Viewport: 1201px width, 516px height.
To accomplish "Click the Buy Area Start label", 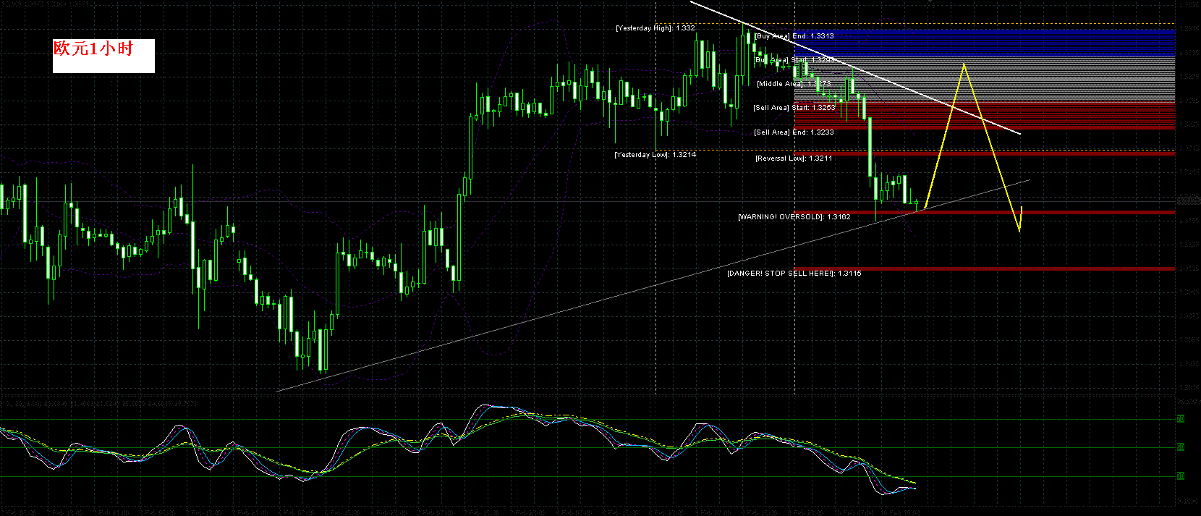I will (x=794, y=60).
